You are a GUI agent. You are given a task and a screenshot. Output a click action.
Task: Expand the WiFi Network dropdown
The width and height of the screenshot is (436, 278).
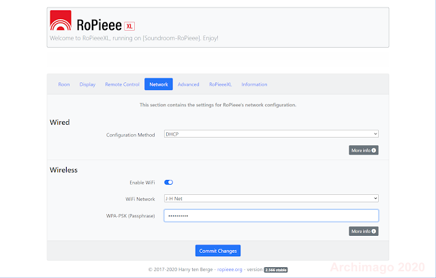click(x=271, y=198)
